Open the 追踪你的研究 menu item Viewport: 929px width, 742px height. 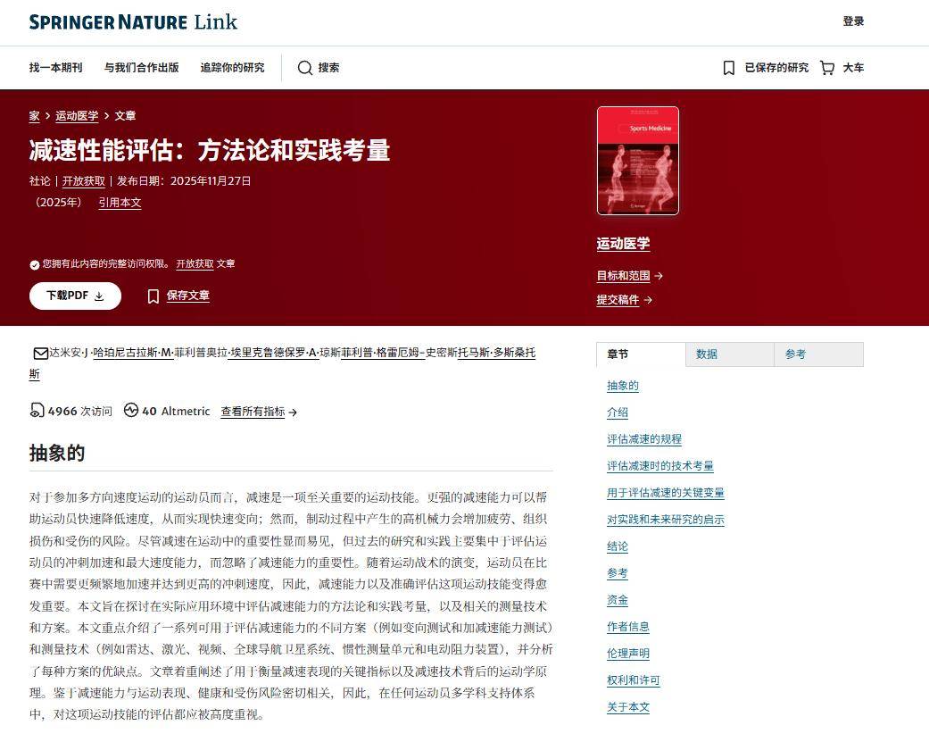[x=232, y=68]
